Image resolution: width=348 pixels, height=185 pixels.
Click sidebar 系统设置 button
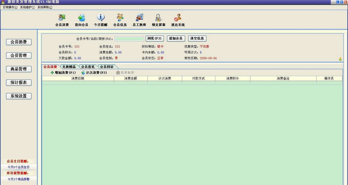pos(19,96)
